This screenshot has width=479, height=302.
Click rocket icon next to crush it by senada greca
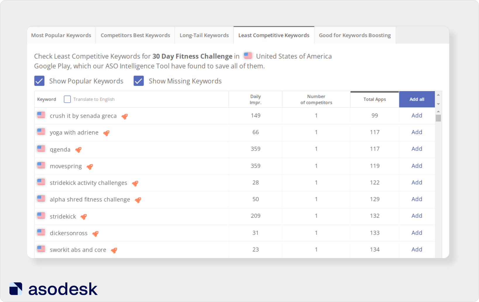click(125, 116)
